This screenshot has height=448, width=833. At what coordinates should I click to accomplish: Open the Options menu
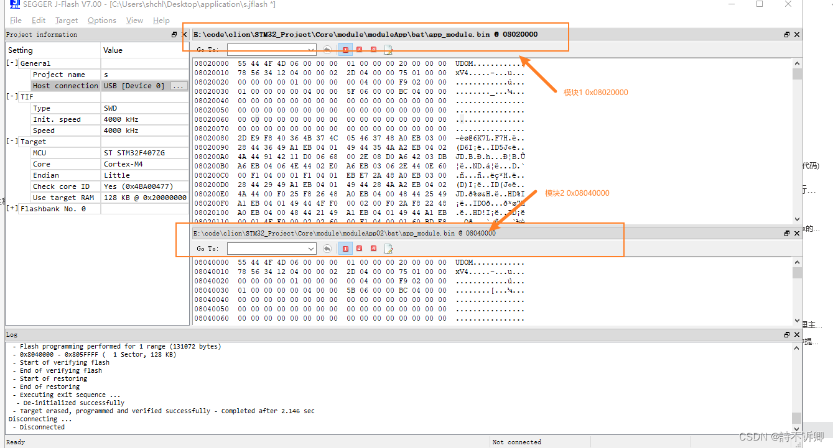pyautogui.click(x=102, y=21)
